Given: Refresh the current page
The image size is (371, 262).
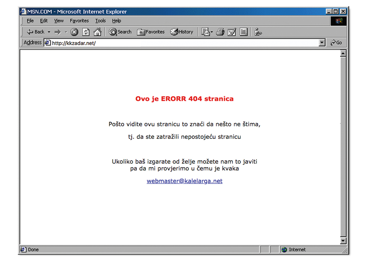Looking at the screenshot, I should tap(86, 32).
